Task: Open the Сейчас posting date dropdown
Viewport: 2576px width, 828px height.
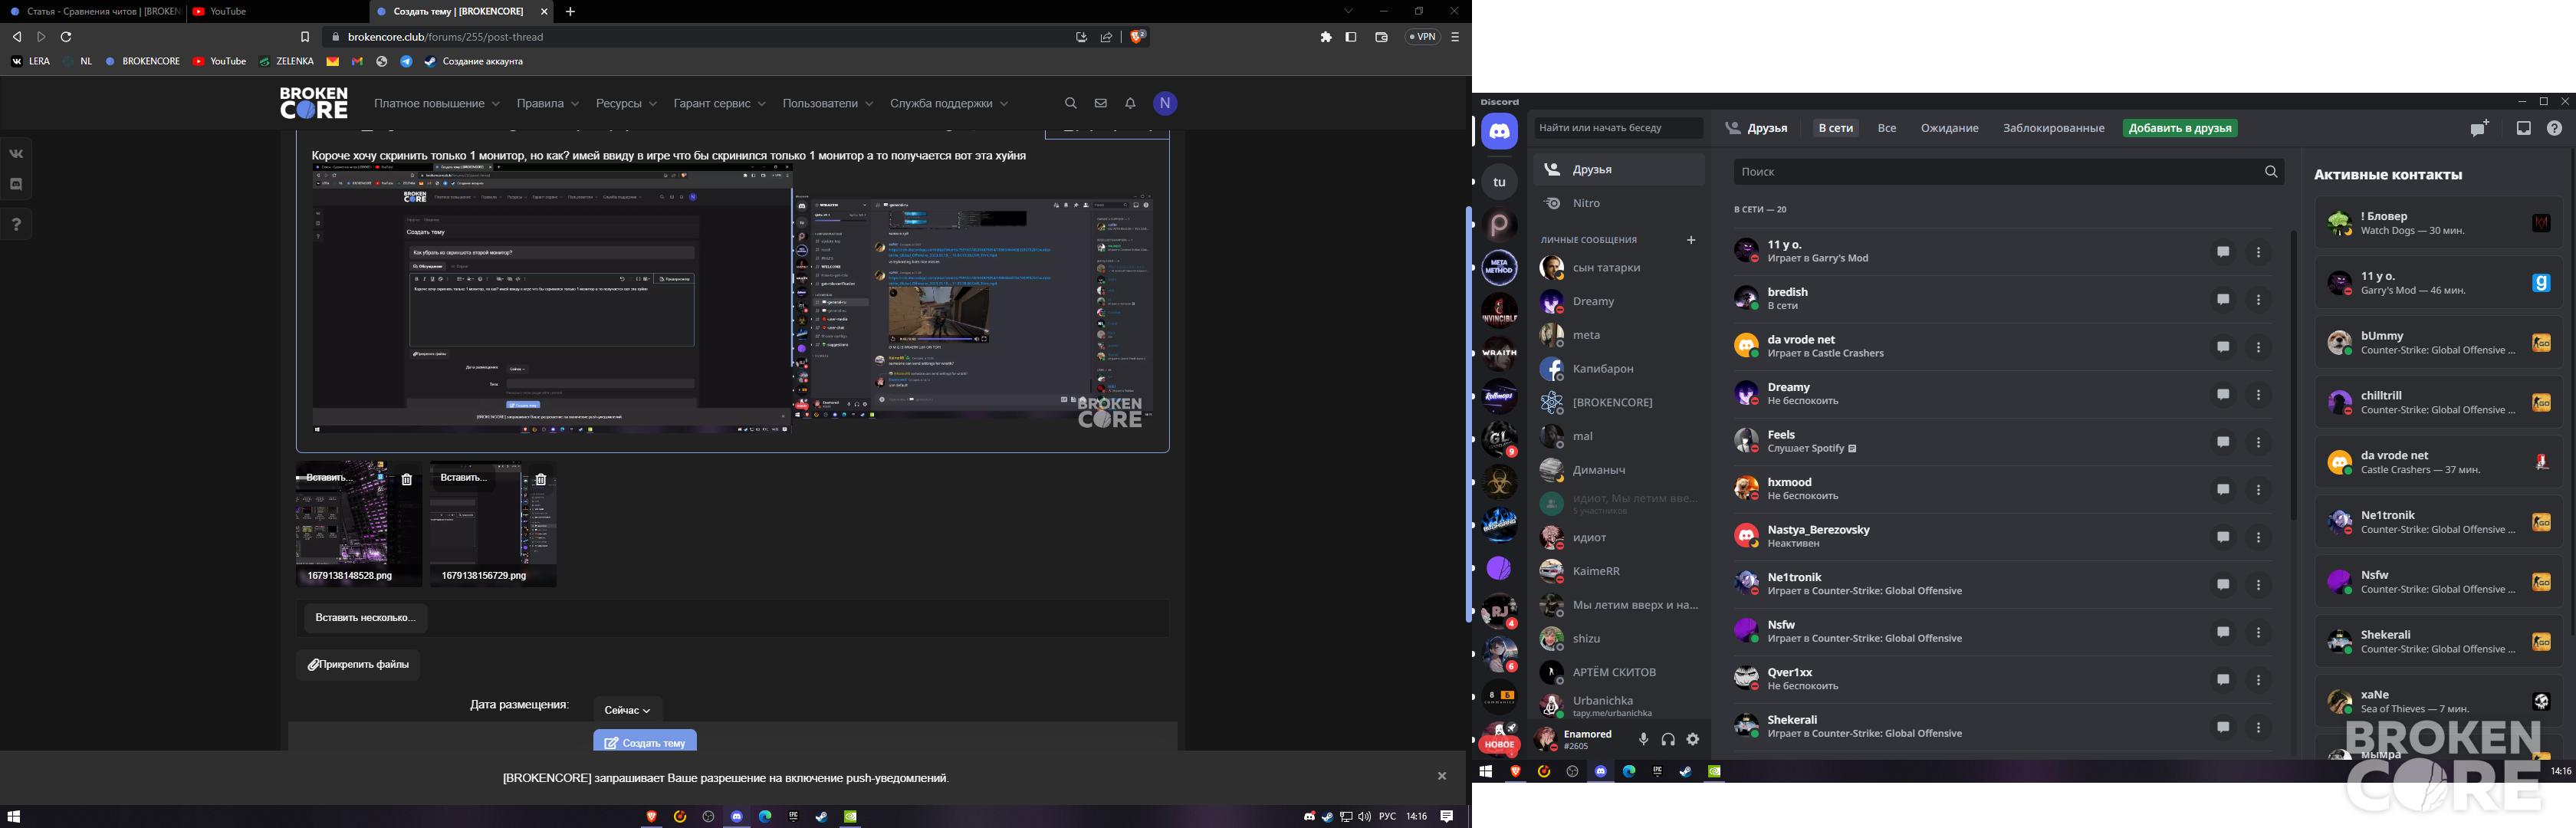Action: point(628,710)
